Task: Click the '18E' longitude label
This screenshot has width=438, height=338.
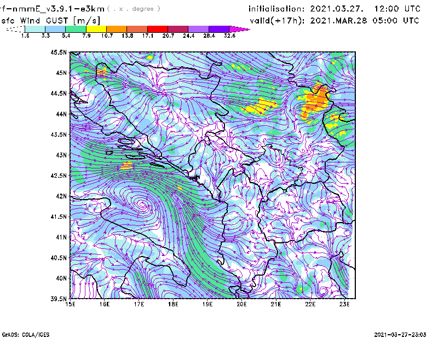Action: tap(173, 304)
